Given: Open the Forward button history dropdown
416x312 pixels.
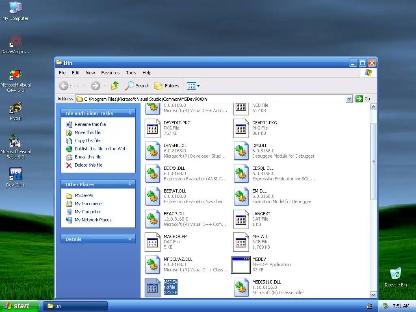Looking at the screenshot, I should [x=105, y=86].
